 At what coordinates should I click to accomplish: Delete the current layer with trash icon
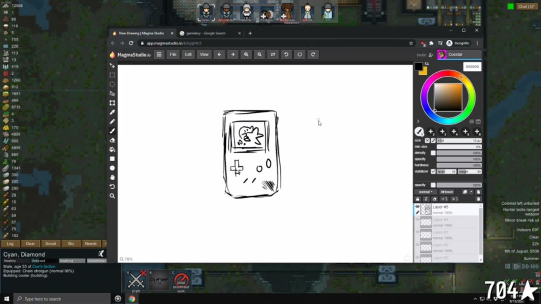click(x=478, y=199)
